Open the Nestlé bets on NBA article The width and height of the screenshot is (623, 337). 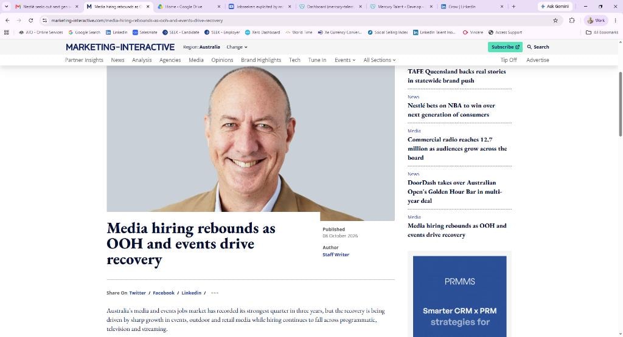451,110
